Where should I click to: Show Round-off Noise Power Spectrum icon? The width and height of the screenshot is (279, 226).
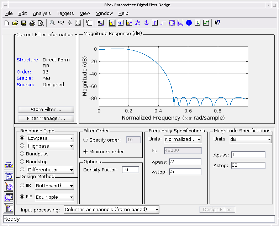click(x=206, y=23)
